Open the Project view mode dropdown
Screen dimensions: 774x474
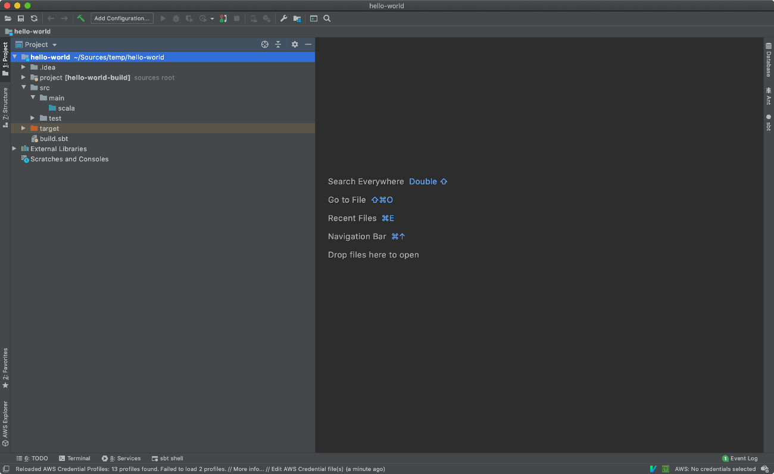click(x=54, y=44)
